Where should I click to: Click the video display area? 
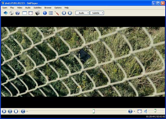[x=83, y=62]
